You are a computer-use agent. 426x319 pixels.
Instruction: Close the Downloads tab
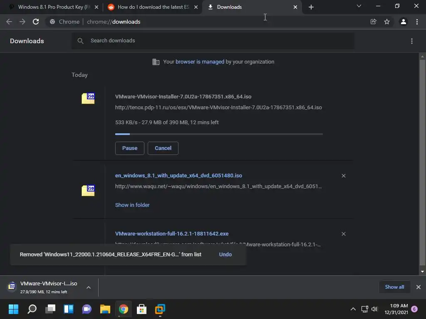pyautogui.click(x=295, y=7)
